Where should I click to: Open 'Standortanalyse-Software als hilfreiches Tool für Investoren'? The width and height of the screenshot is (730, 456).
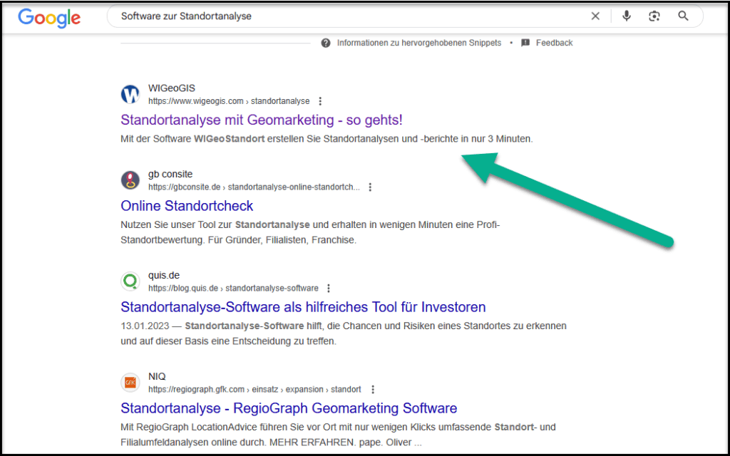pyautogui.click(x=303, y=306)
